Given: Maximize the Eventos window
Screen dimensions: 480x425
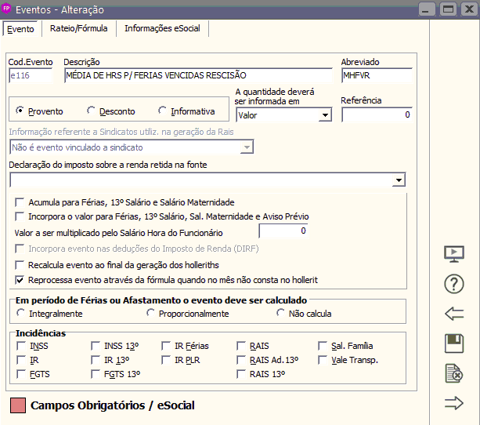Looking at the screenshot, I should pos(448,9).
